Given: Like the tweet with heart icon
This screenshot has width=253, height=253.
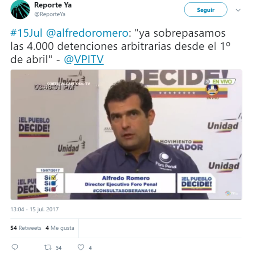Looking at the screenshot, I should click(81, 247).
